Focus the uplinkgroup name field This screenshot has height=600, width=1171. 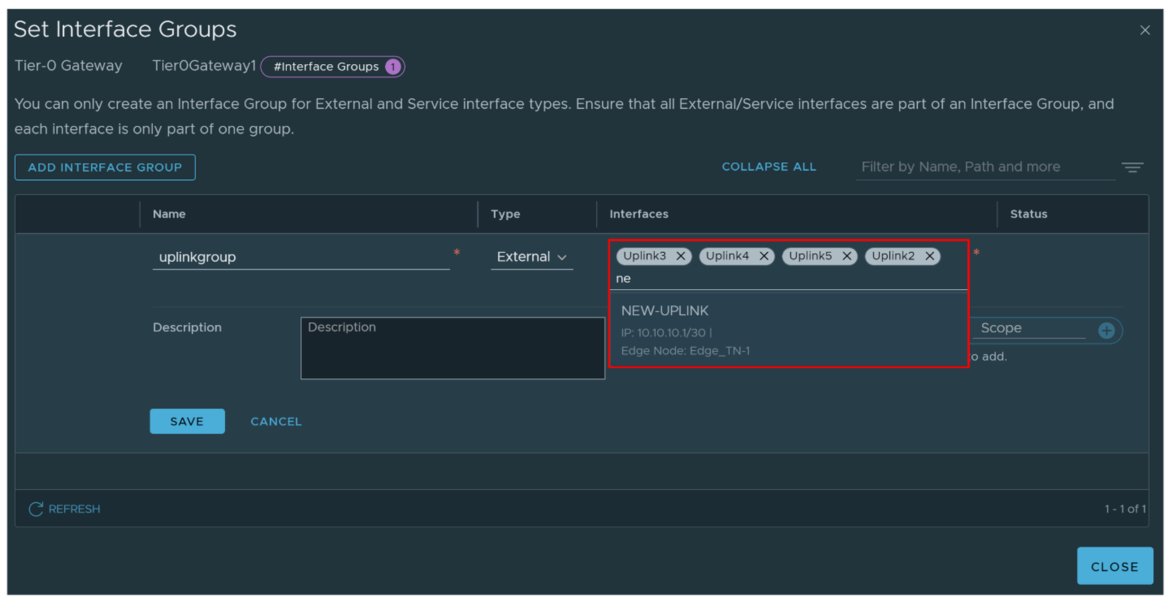(x=300, y=257)
